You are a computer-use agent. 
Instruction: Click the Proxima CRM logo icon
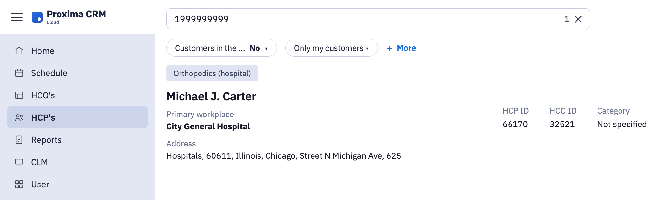point(37,17)
